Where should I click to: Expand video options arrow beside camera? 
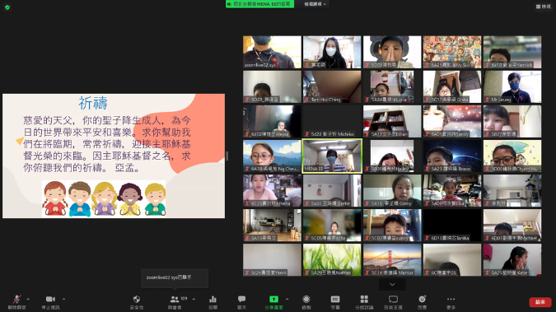[63, 299]
